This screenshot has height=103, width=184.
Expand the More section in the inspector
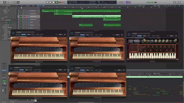tap(1, 18)
